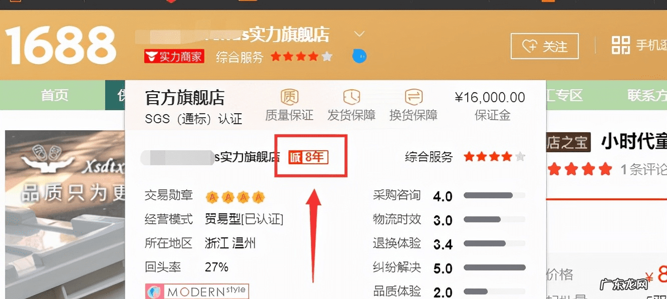
Task: Click the MODERN style brand logo
Action: pos(196,290)
